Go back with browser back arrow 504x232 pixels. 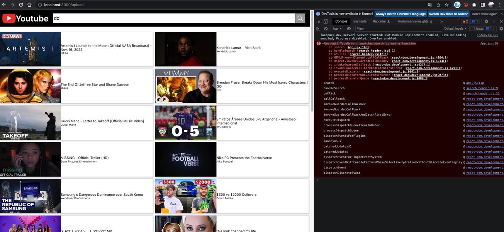(x=4, y=5)
